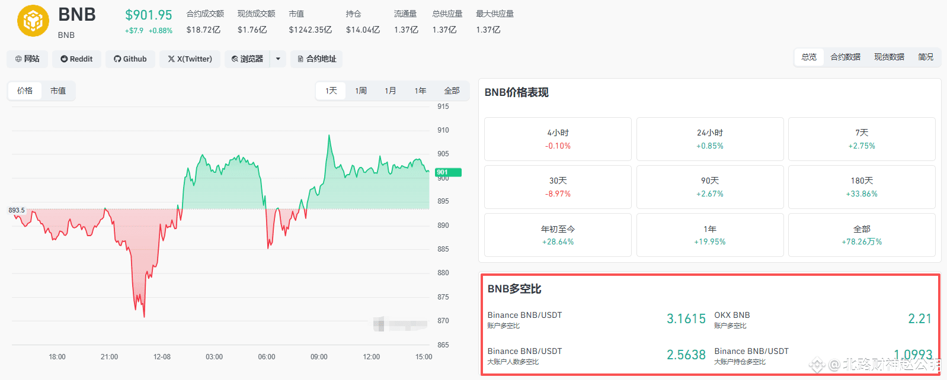This screenshot has height=380, width=947.
Task: Click the 180天 performance card
Action: click(x=862, y=187)
